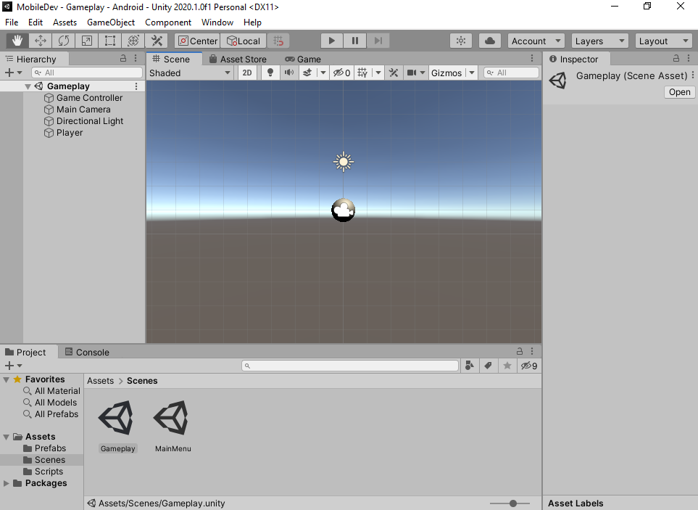Screen dimensions: 698x510
Task: Toggle Local handle rotation
Action: [244, 41]
